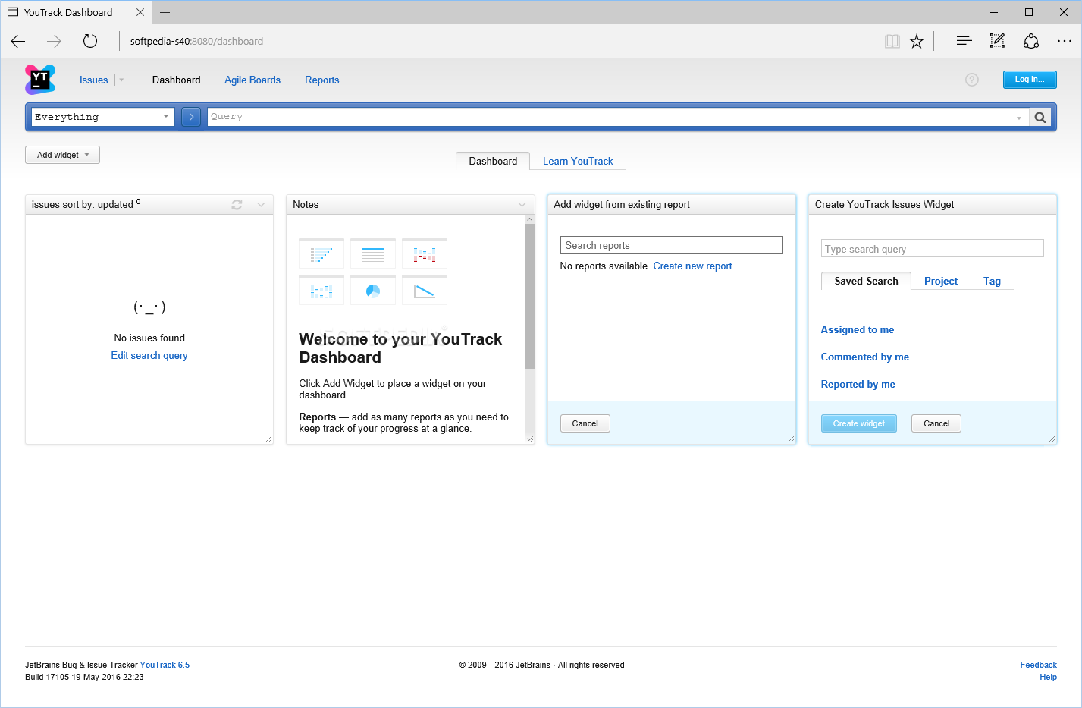Click the YouTrack YT logo
Viewport: 1082px width, 708px height.
point(40,80)
